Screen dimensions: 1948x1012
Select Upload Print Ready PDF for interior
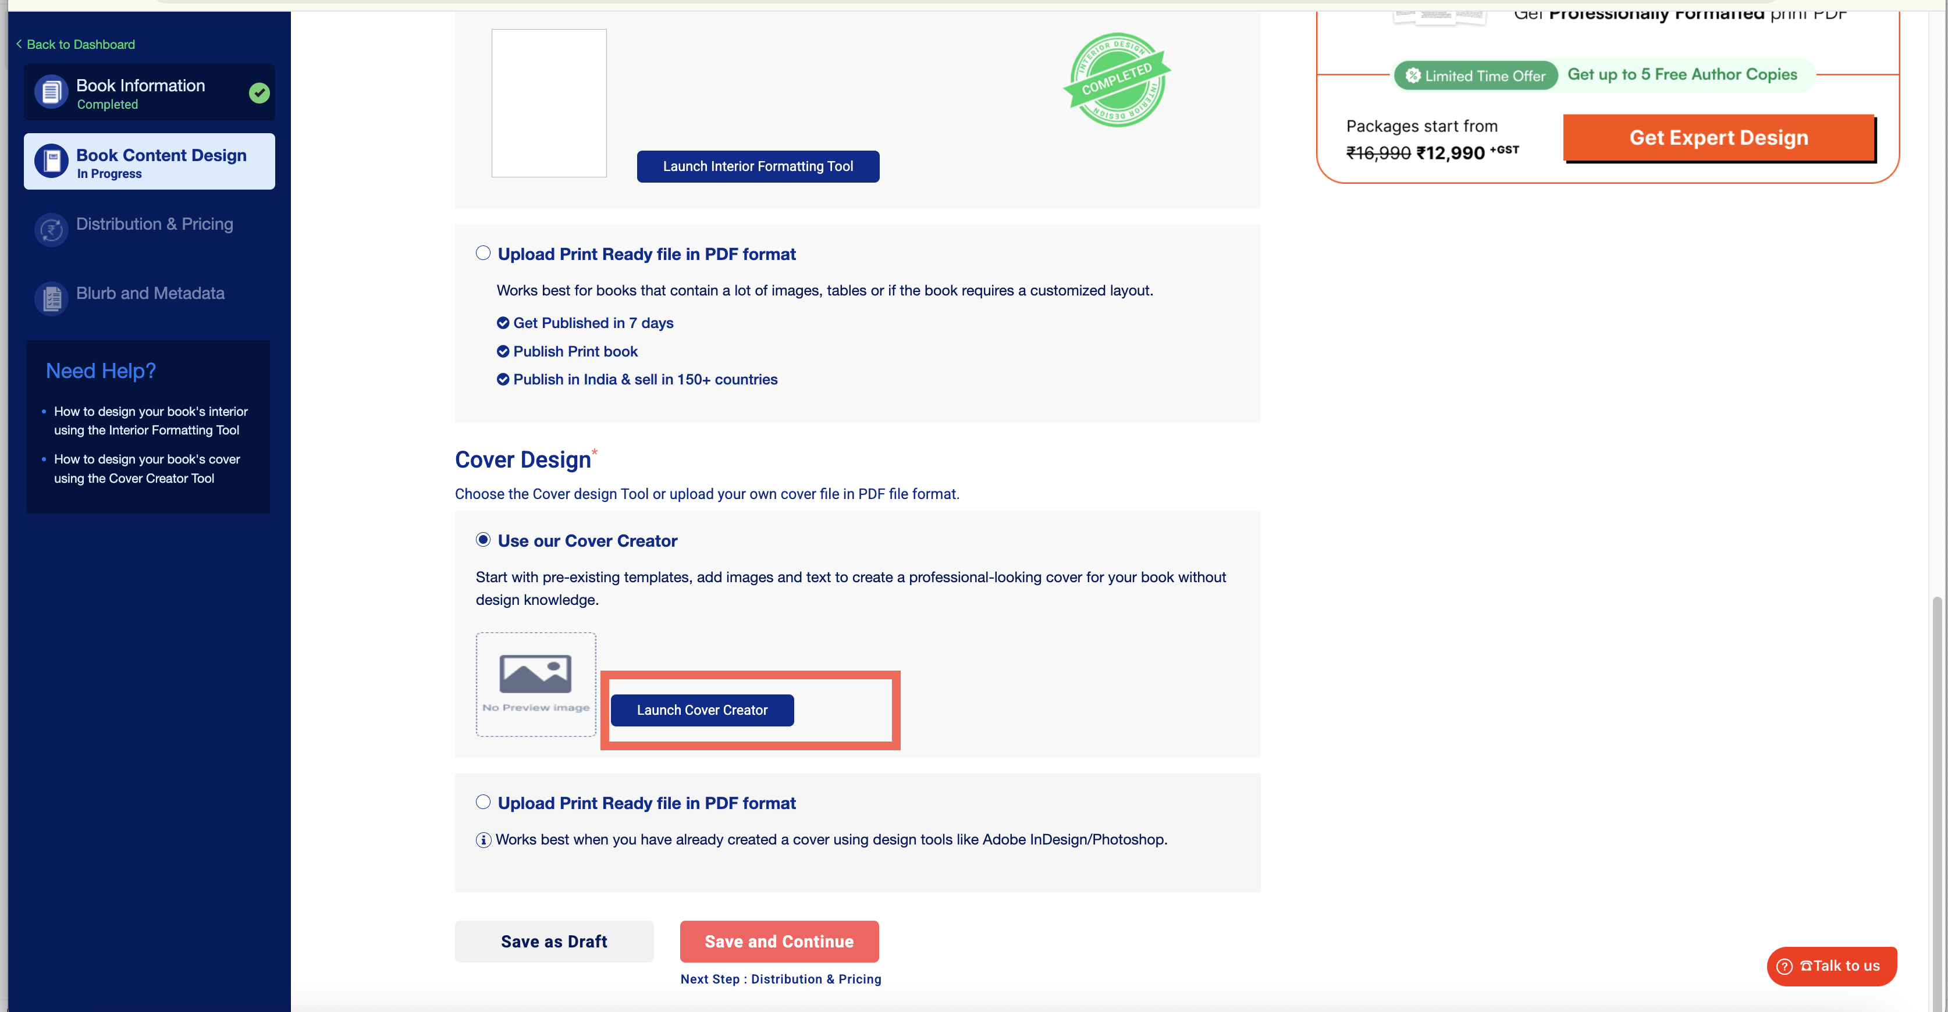click(x=482, y=253)
